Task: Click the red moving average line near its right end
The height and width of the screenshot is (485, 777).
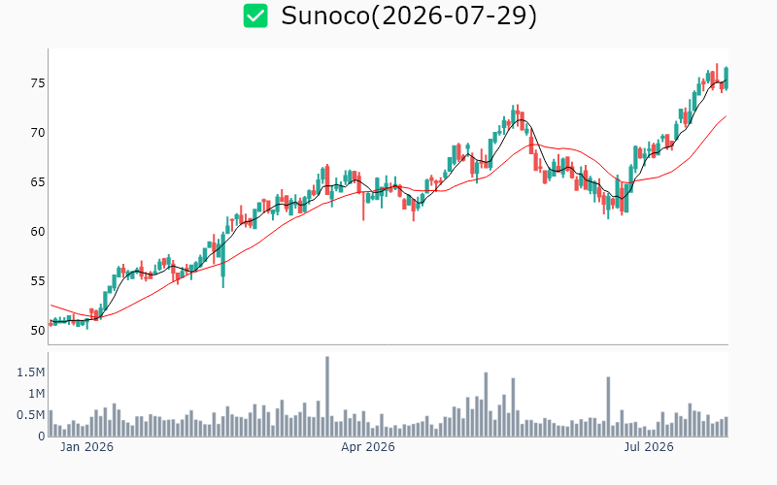Action: point(721,120)
